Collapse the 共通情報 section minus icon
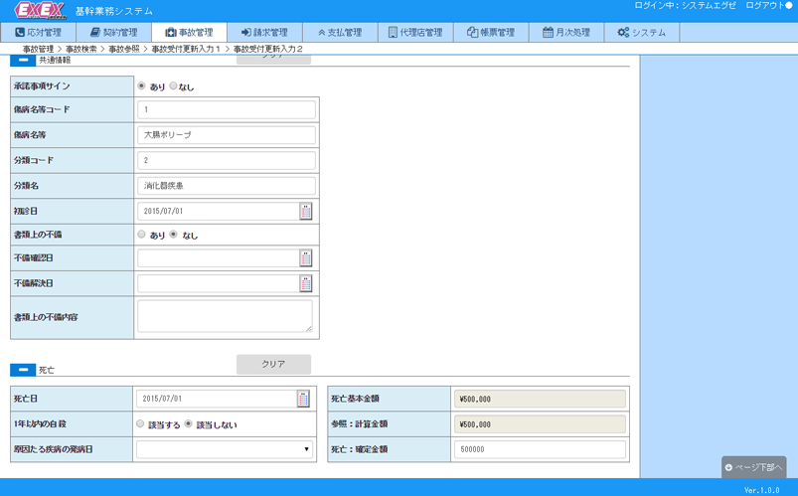This screenshot has width=798, height=496. pyautogui.click(x=23, y=61)
